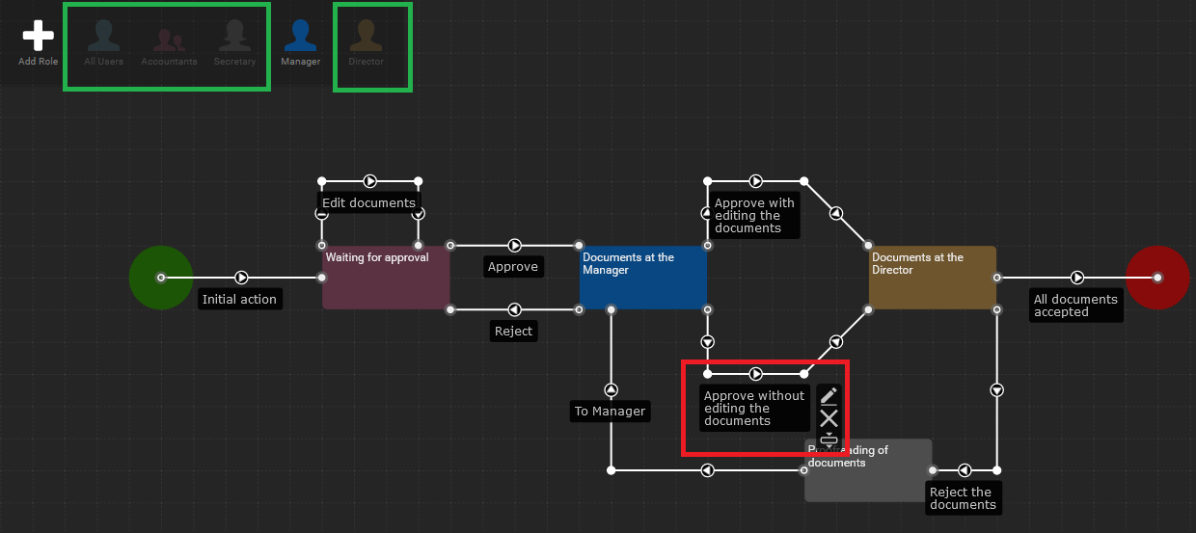Viewport: 1196px width, 533px height.
Task: Click the All documents accepted label
Action: tap(1075, 306)
